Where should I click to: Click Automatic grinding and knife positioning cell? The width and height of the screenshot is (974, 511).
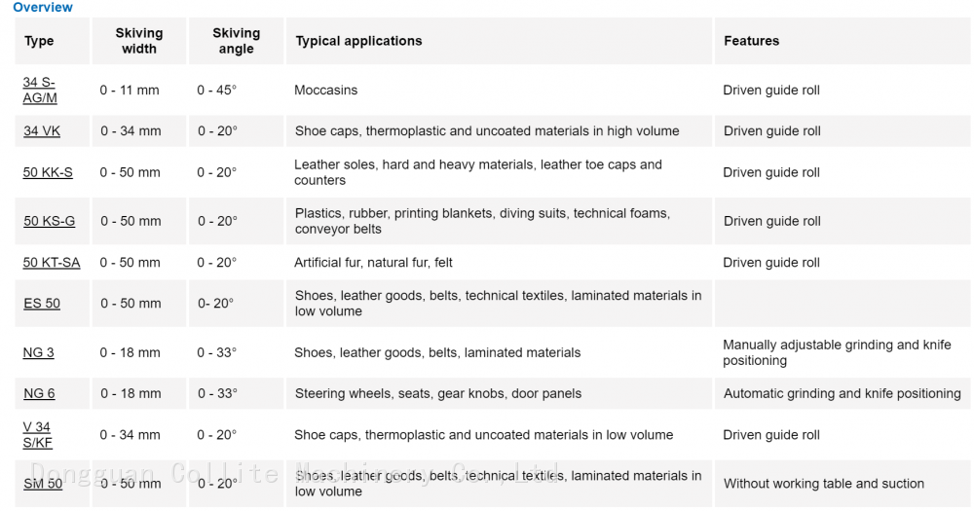(x=843, y=393)
